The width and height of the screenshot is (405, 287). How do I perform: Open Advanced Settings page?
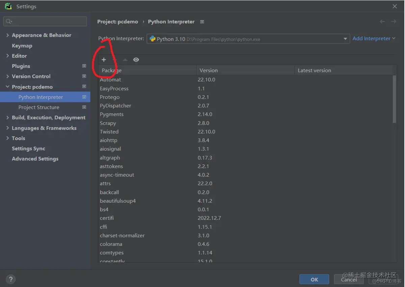(35, 159)
